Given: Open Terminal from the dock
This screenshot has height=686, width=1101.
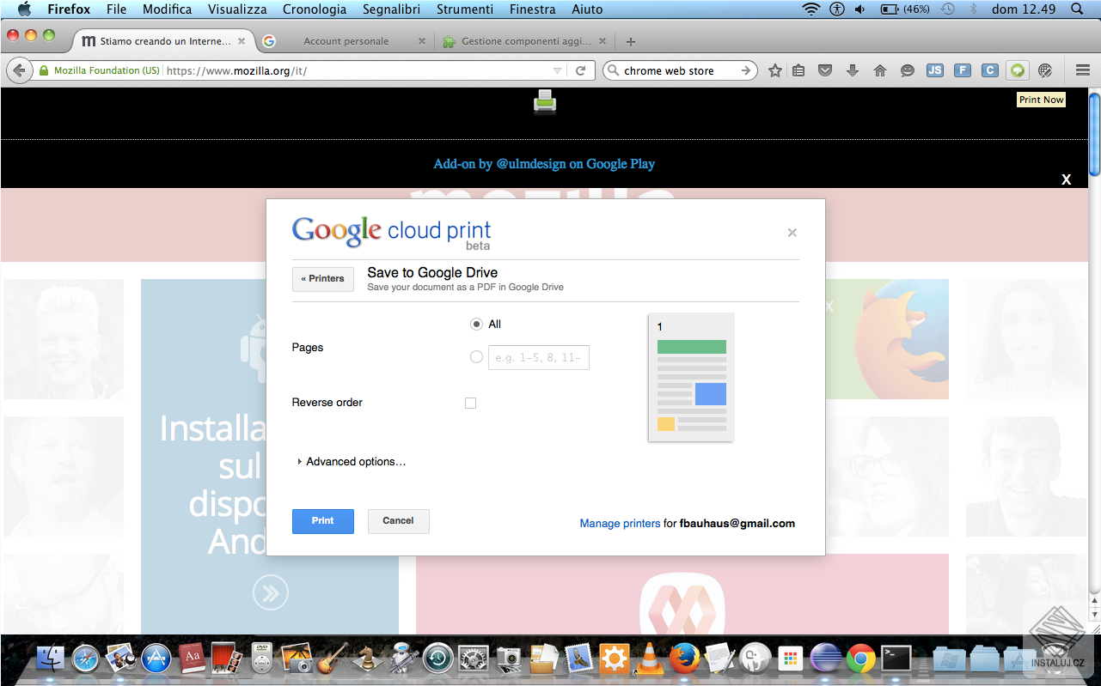Looking at the screenshot, I should (x=896, y=659).
